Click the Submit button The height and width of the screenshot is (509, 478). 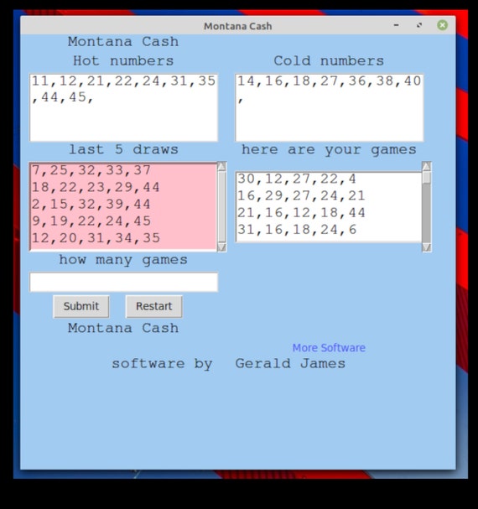point(81,306)
